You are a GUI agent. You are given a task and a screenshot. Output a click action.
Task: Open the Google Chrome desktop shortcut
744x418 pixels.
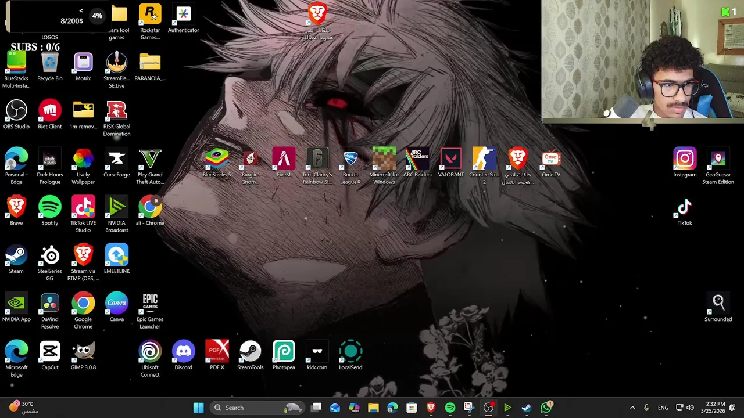[x=83, y=311]
